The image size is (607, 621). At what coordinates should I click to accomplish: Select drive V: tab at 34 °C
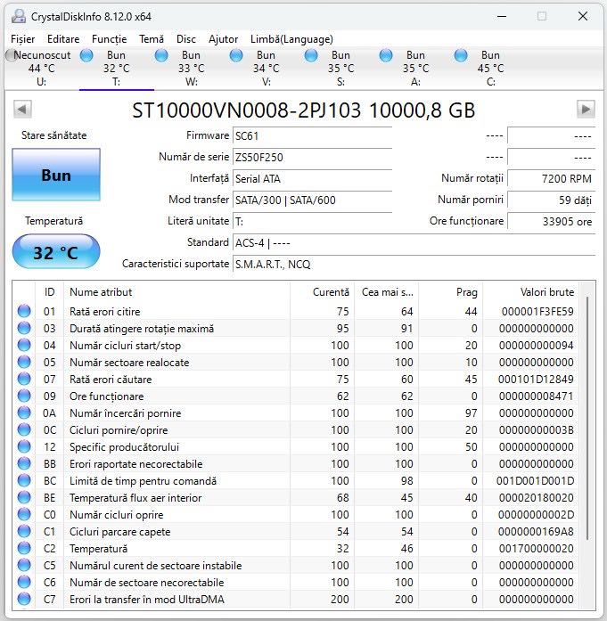267,68
